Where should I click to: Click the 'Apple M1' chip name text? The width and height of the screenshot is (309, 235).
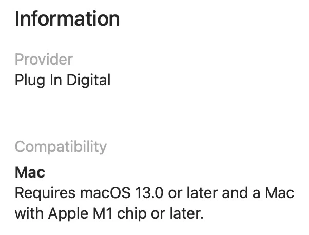coord(81,213)
